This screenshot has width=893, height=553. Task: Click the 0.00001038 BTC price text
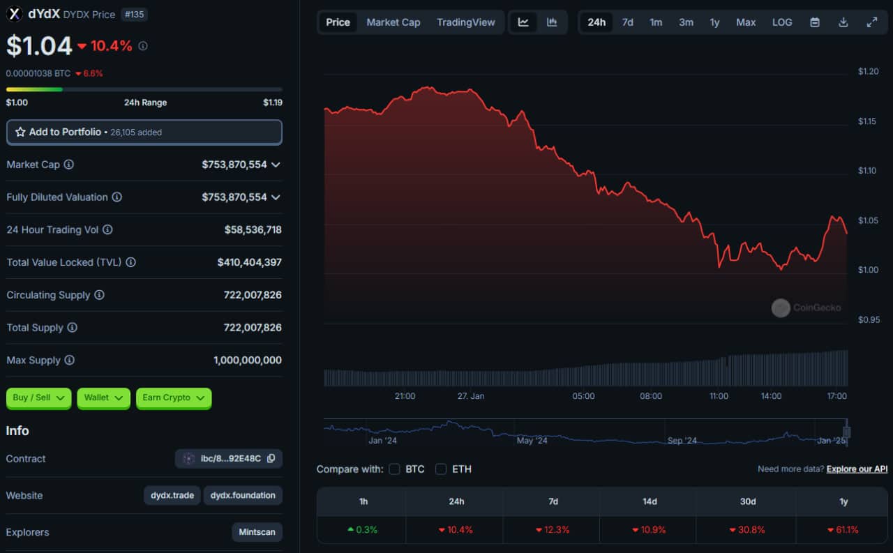pyautogui.click(x=38, y=73)
